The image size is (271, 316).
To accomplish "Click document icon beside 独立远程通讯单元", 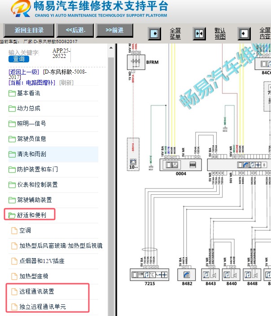I will click(x=14, y=307).
